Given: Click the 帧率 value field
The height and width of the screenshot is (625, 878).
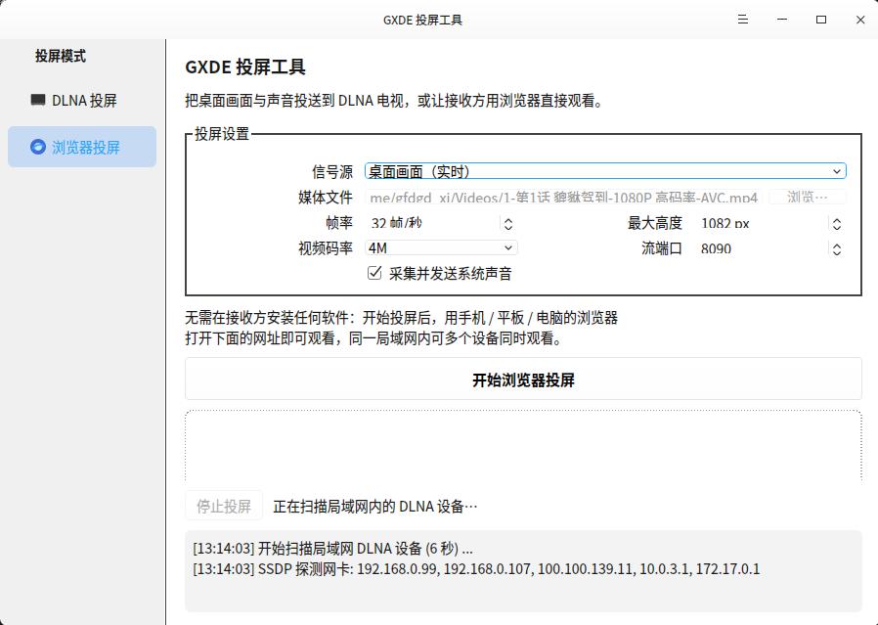Looking at the screenshot, I should click(x=432, y=223).
